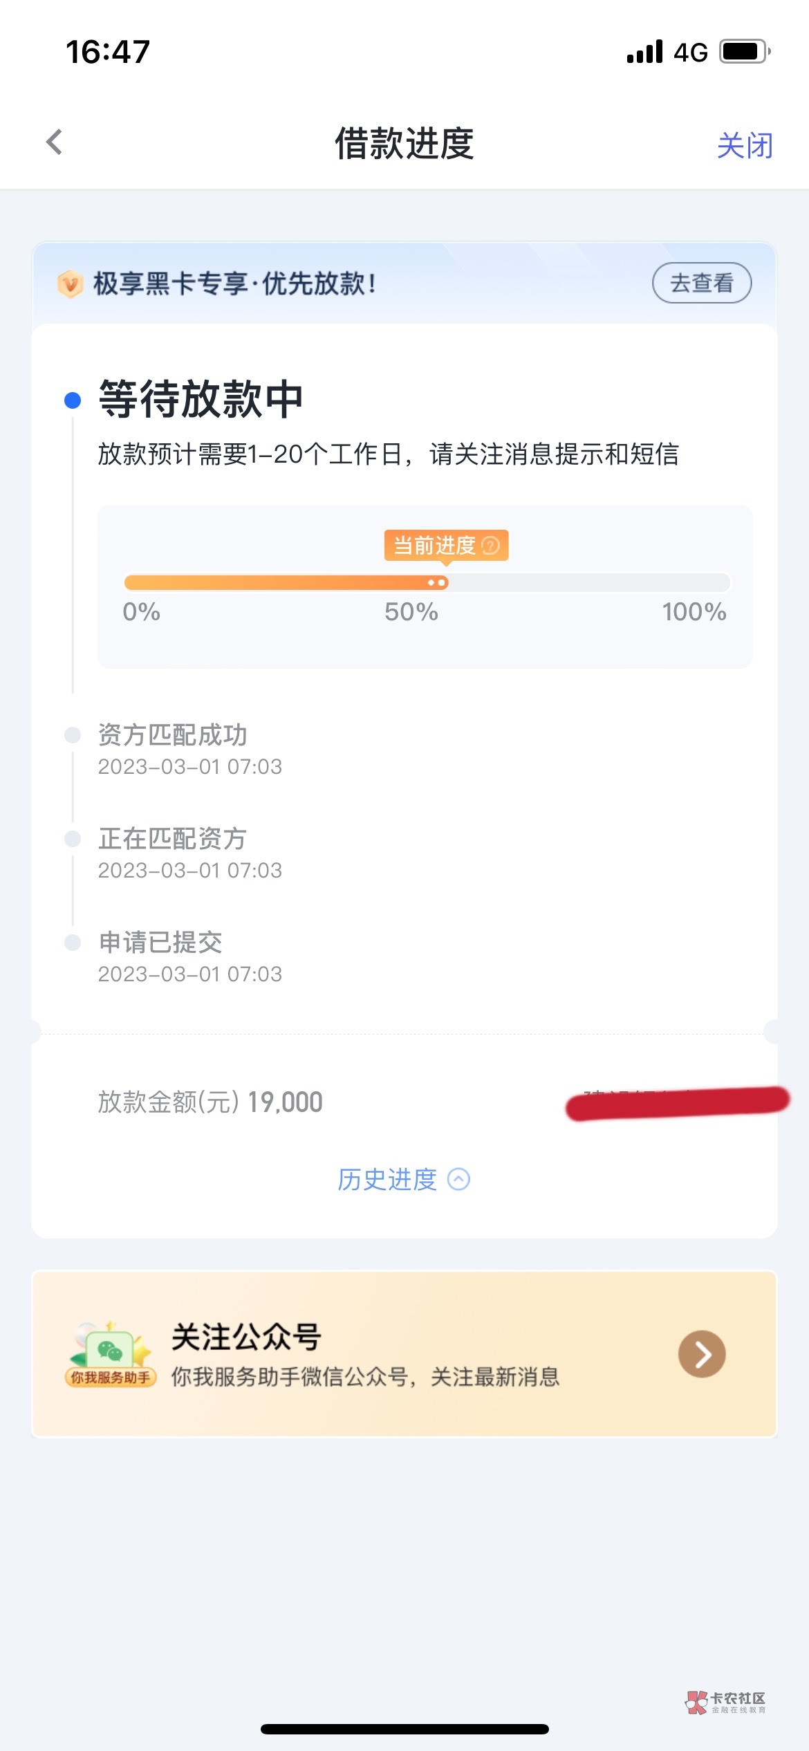Click the 关闭 close link
The height and width of the screenshot is (1751, 809).
point(745,145)
